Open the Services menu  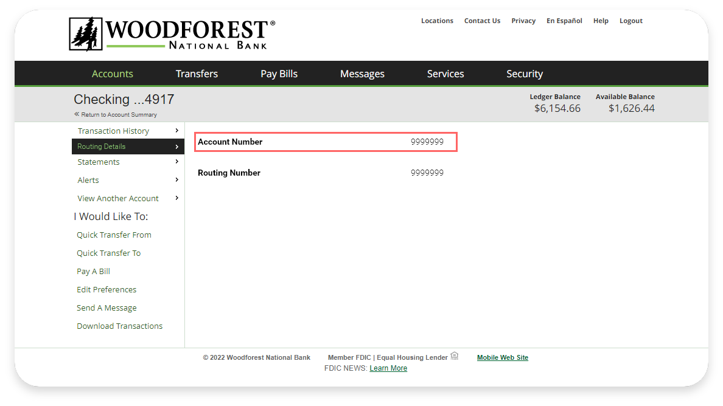coord(445,74)
